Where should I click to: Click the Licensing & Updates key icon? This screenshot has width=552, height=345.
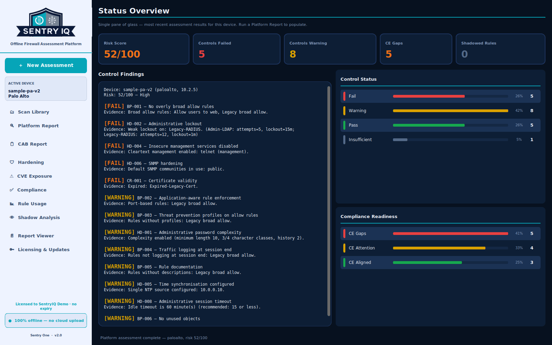click(12, 250)
